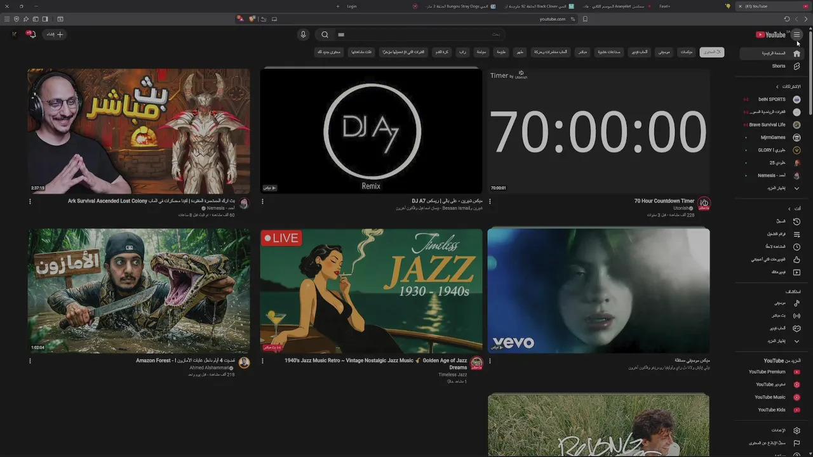Open the MjrmGames subscription

tap(773, 137)
